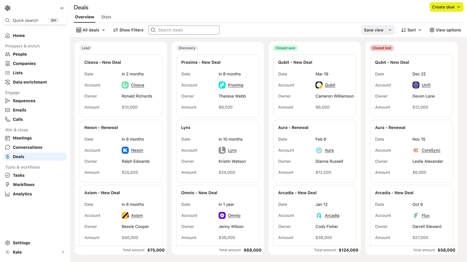
Task: Open Meetings under Win & close
Action: [x=22, y=138]
